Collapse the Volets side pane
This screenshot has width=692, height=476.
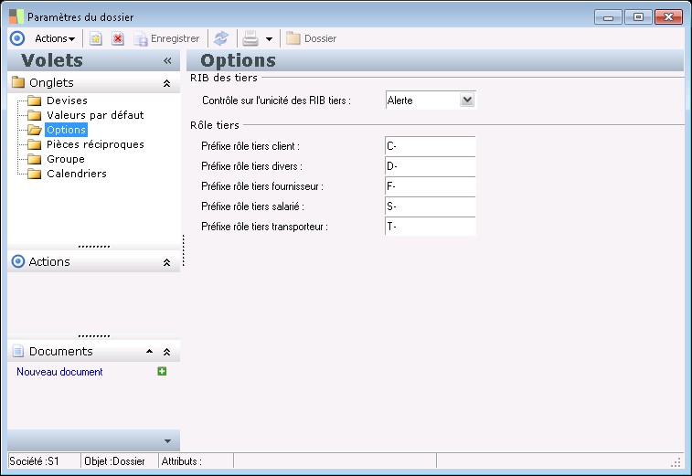coord(167,61)
